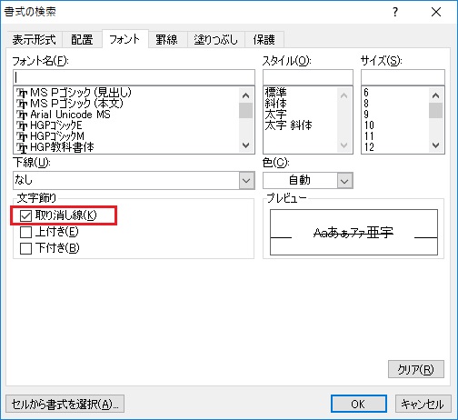
Task: Switch to the 罫線 tab
Action: (x=166, y=40)
